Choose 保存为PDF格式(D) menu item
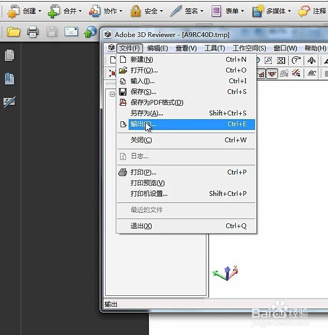This screenshot has width=328, height=335. point(186,103)
